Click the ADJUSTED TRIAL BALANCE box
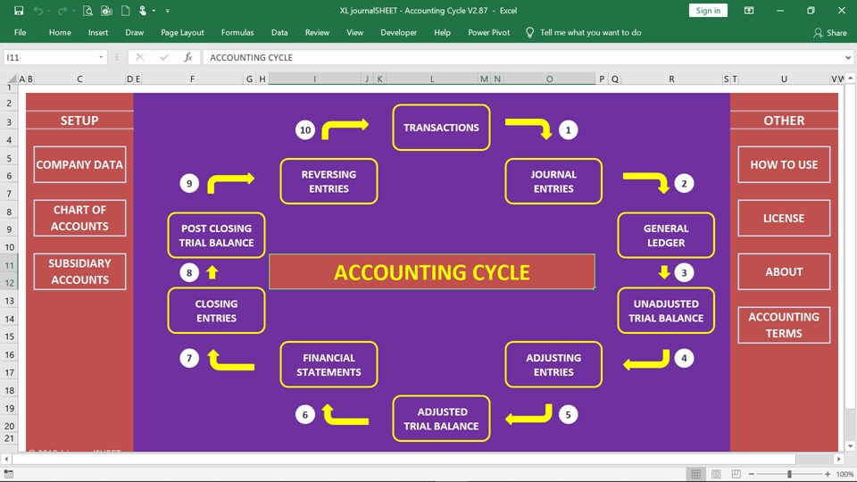This screenshot has width=857, height=482. coord(441,419)
